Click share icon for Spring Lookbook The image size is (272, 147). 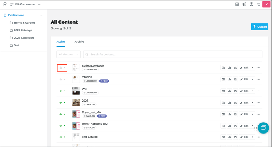(235, 68)
